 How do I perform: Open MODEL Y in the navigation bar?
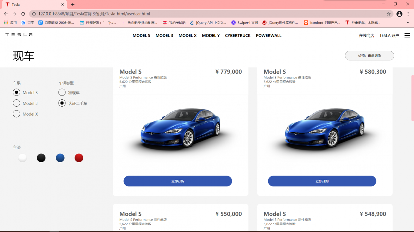click(211, 36)
